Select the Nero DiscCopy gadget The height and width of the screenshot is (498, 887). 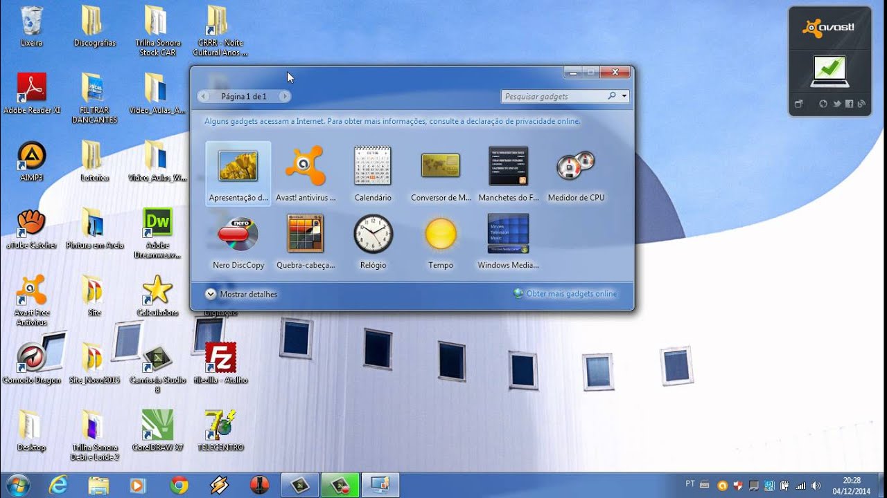point(238,241)
